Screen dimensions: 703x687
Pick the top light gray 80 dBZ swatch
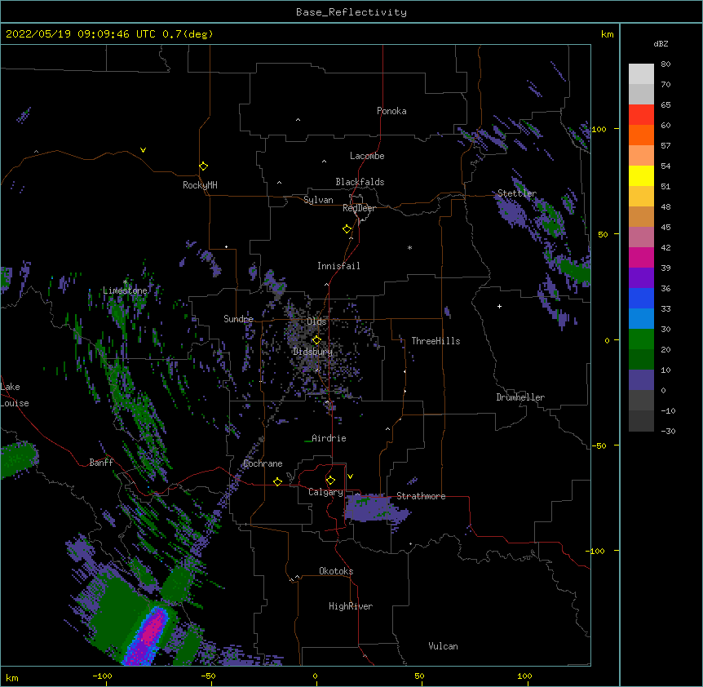(641, 74)
